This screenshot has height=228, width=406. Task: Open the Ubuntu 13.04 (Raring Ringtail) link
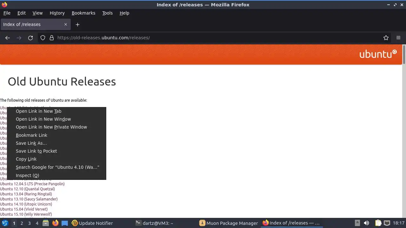click(26, 194)
